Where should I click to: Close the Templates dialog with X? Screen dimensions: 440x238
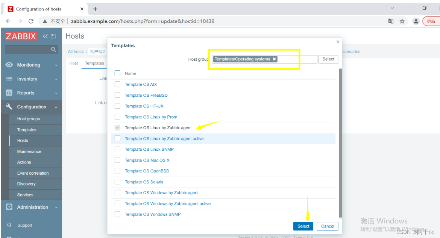[338, 42]
